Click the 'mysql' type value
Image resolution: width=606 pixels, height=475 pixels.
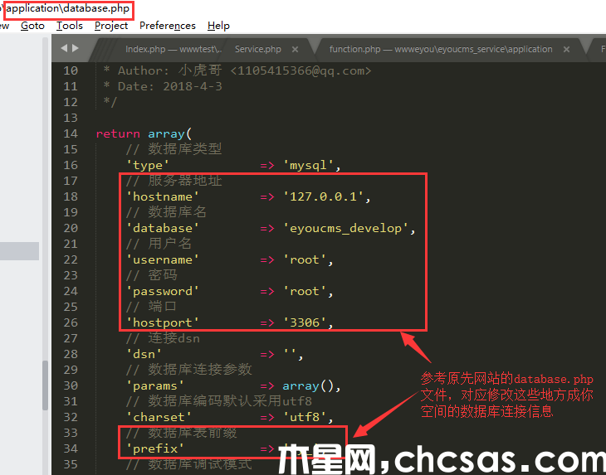[309, 166]
